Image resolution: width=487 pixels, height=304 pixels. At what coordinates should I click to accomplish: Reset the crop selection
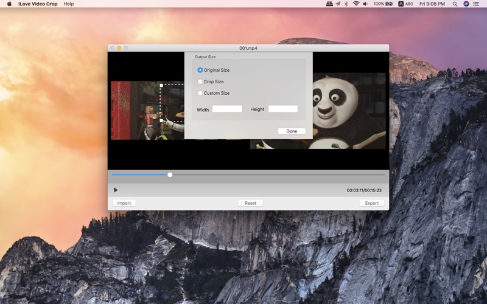coord(250,203)
